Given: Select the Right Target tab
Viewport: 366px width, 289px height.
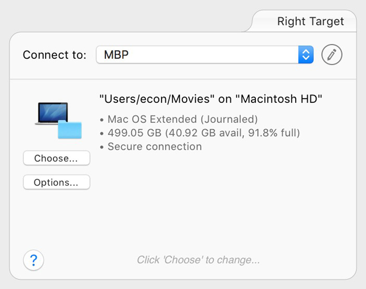Looking at the screenshot, I should point(310,21).
